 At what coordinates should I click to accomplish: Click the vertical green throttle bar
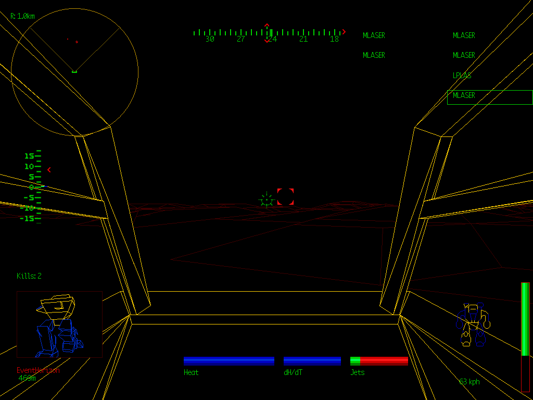pyautogui.click(x=525, y=319)
